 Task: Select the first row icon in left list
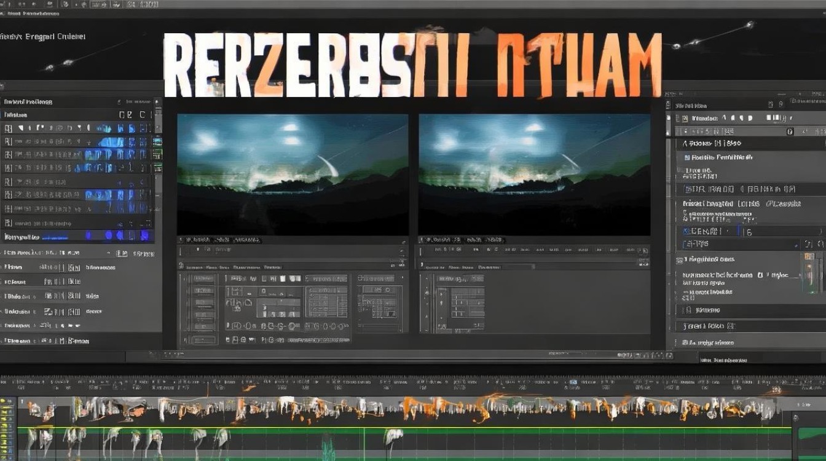click(x=8, y=128)
